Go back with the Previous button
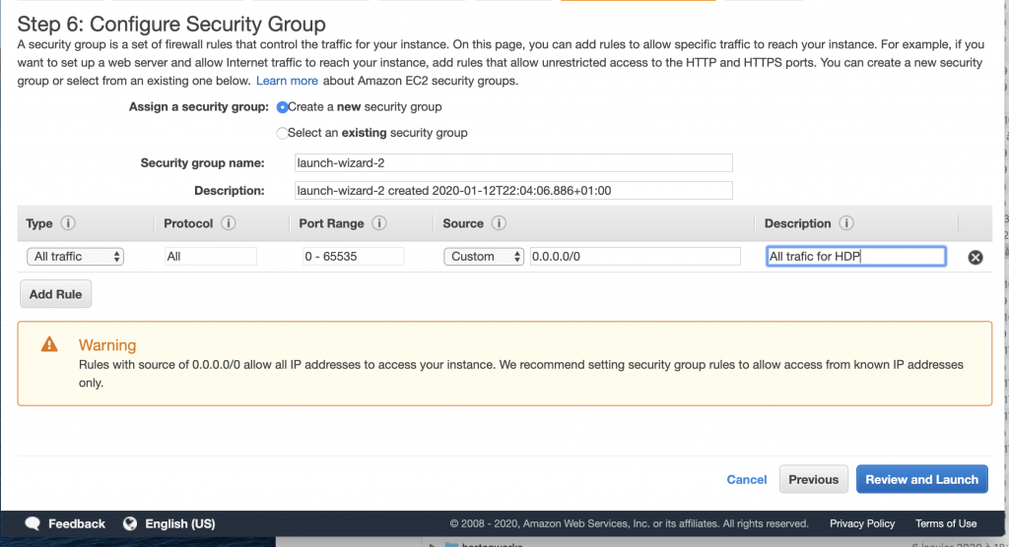Viewport: 1009px width, 547px height. pos(813,479)
